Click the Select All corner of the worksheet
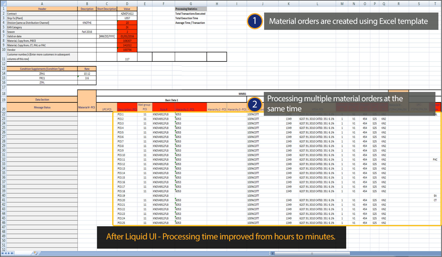Image resolution: width=442 pixels, height=257 pixels. (3, 4)
